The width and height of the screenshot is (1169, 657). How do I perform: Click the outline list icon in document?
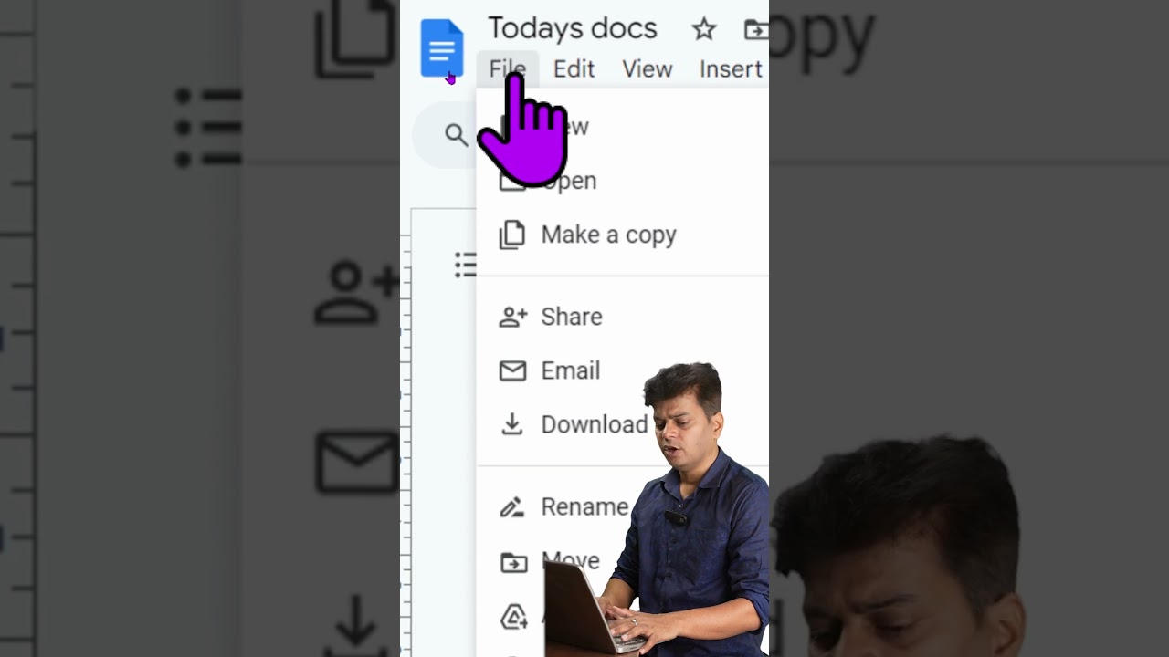point(466,265)
